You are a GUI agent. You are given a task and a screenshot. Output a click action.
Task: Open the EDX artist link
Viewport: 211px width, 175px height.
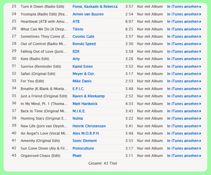(76, 51)
